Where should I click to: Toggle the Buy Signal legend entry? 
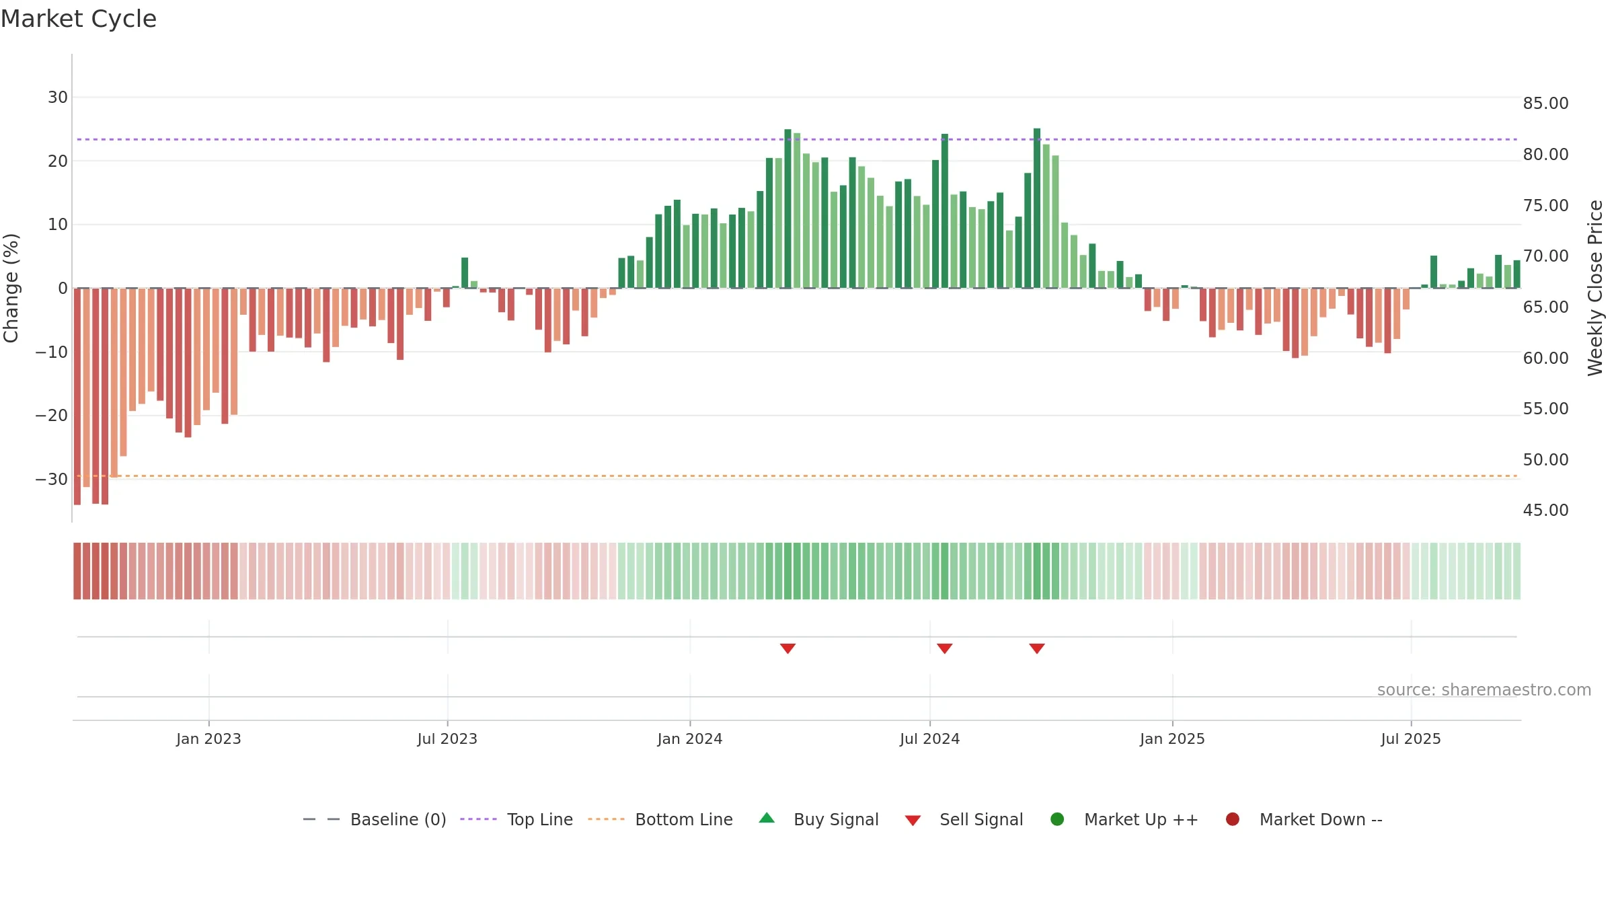(818, 819)
